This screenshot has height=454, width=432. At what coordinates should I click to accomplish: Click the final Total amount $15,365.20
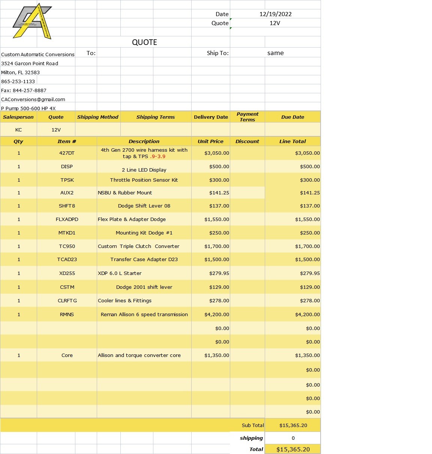[x=292, y=449]
